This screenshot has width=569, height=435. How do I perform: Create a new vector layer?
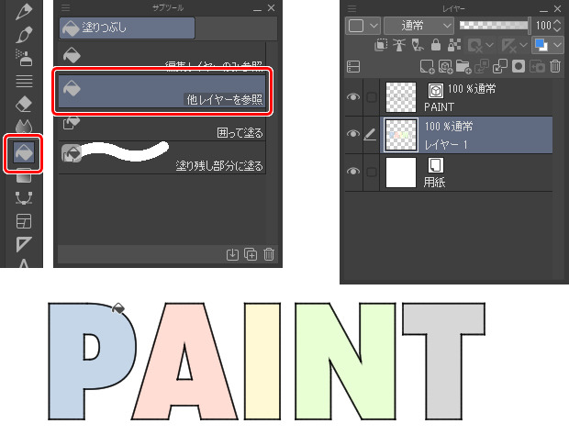point(445,67)
